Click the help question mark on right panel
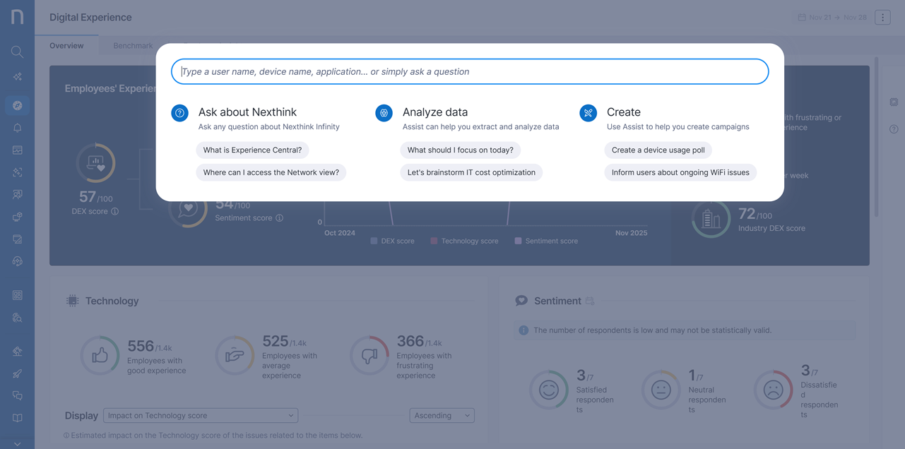The width and height of the screenshot is (905, 449). 894,129
